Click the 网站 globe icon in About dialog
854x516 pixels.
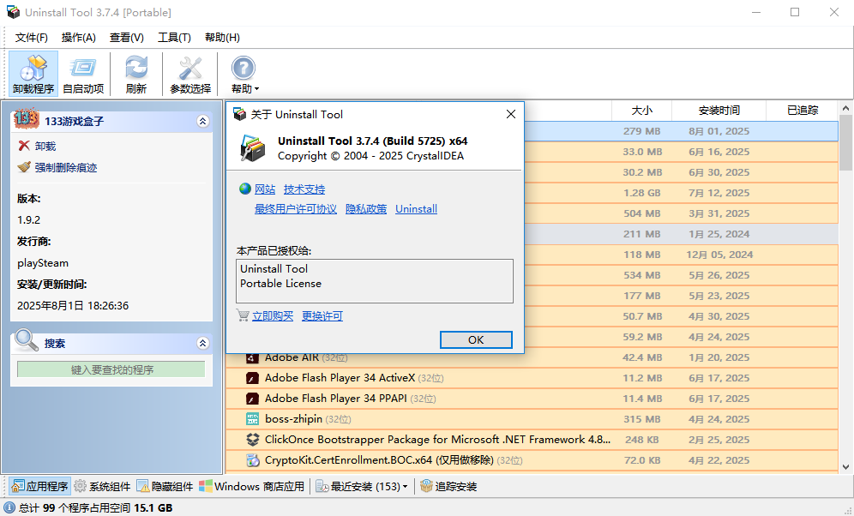246,189
